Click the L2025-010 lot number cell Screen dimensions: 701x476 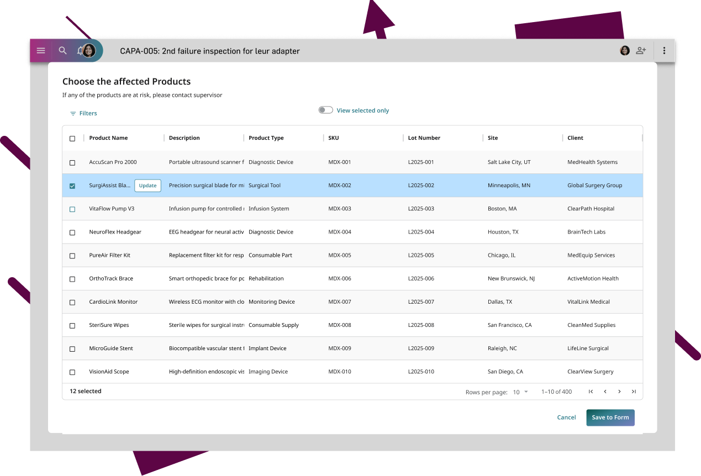[x=421, y=371]
